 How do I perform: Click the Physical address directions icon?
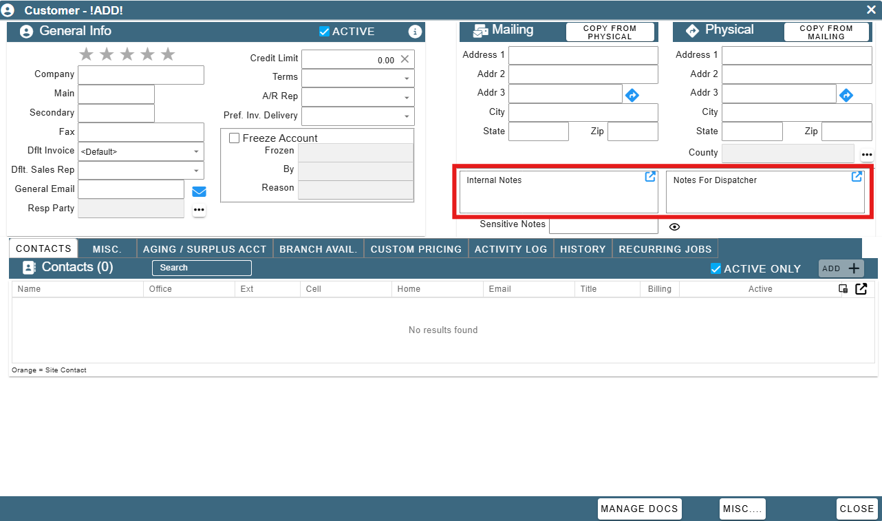pos(846,95)
